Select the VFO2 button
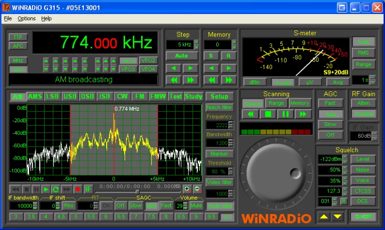The image size is (385, 230). 148,60
